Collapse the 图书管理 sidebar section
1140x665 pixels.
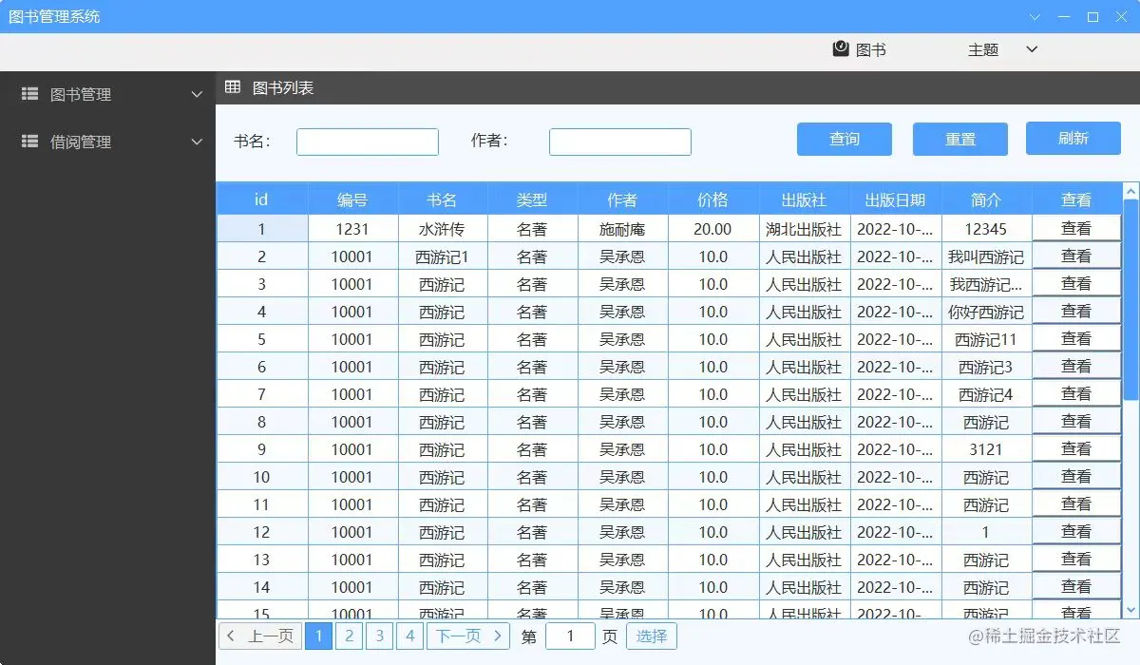197,94
